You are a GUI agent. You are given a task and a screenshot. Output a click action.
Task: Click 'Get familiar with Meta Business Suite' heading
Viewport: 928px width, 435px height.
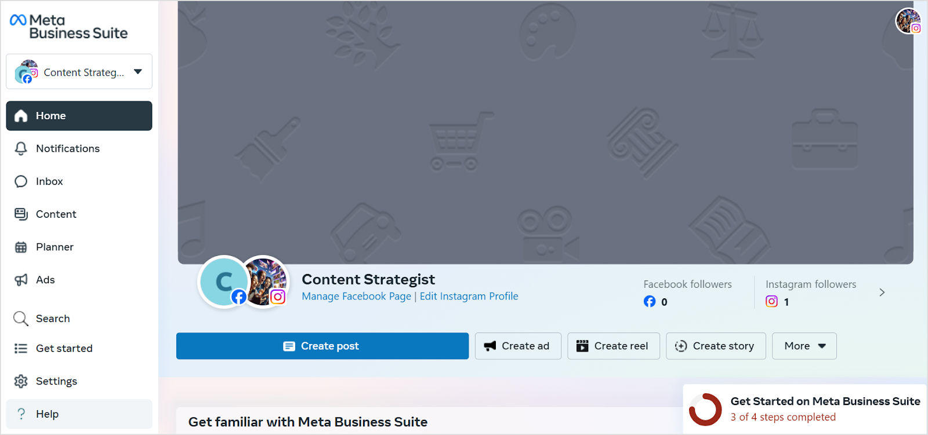308,422
